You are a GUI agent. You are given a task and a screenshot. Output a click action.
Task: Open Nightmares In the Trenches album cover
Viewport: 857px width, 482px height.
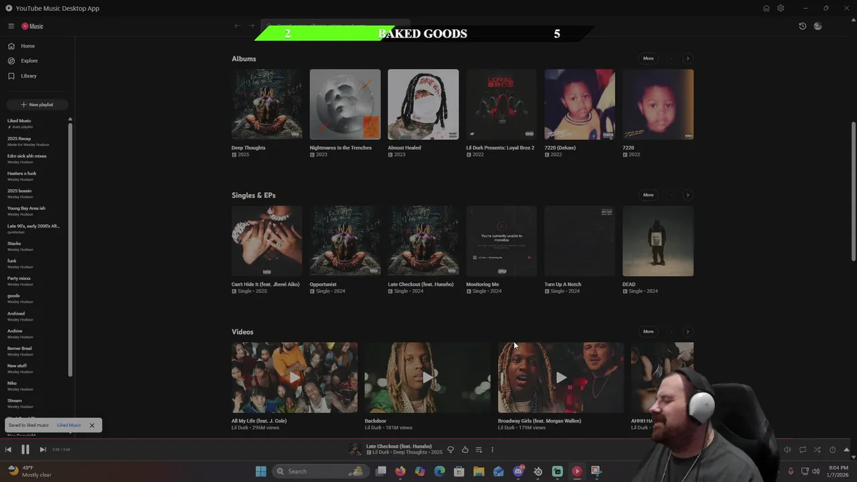345,104
